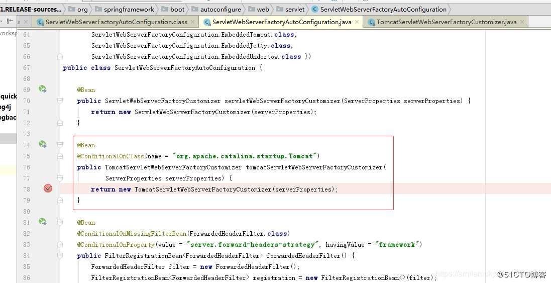Collapse the fold marker on line 66
551x283 pixels.
point(60,57)
